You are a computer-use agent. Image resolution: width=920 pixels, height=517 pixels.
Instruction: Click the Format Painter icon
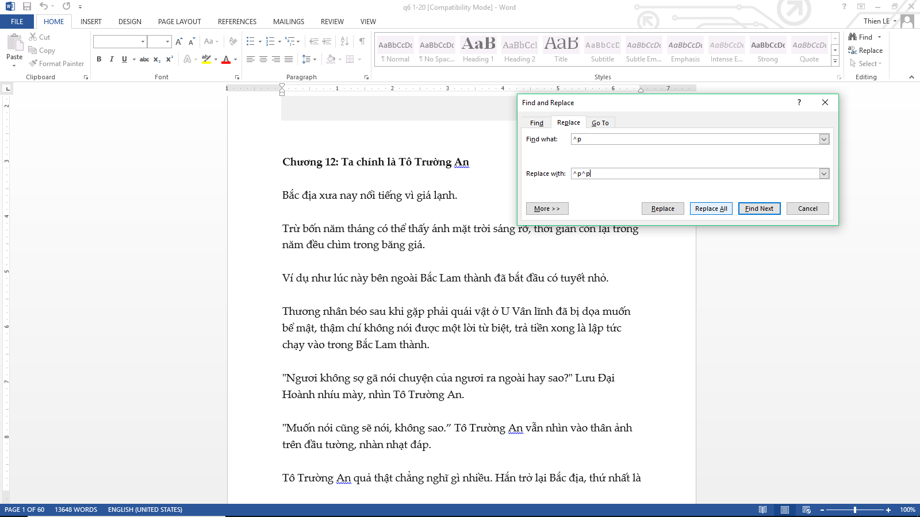coord(33,63)
